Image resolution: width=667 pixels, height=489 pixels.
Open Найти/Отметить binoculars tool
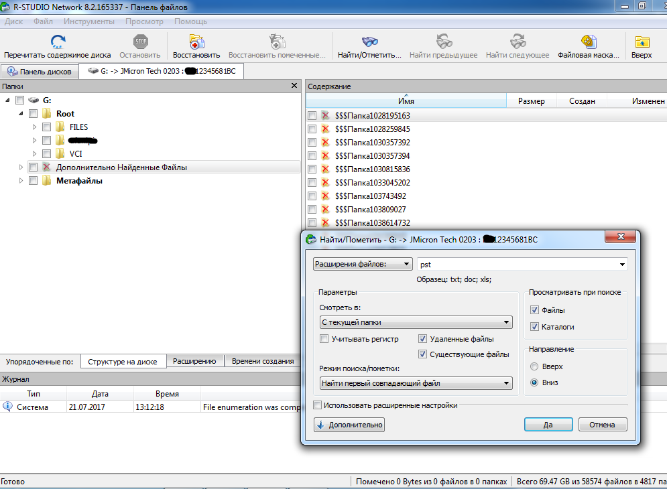tap(369, 42)
